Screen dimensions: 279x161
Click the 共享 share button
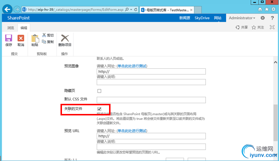[242, 27]
